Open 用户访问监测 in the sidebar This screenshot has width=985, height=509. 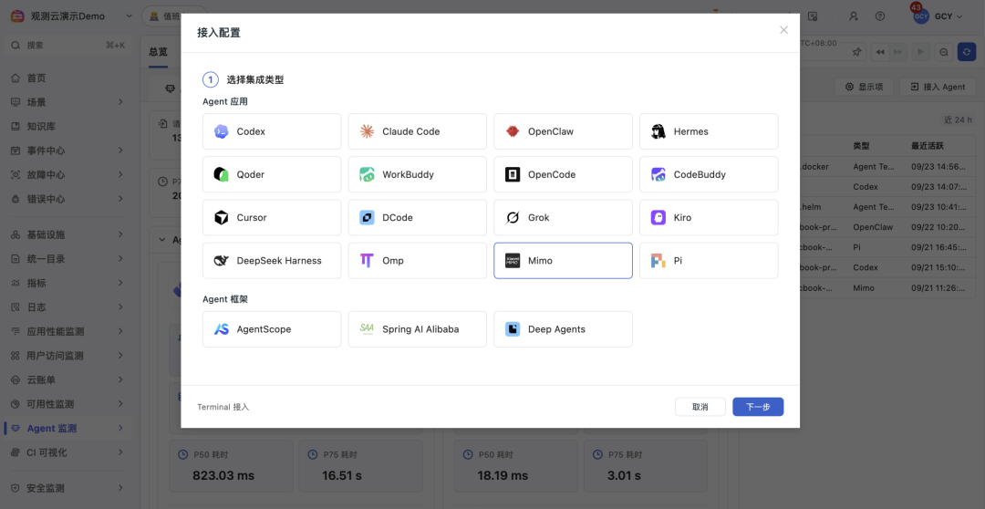(x=67, y=356)
